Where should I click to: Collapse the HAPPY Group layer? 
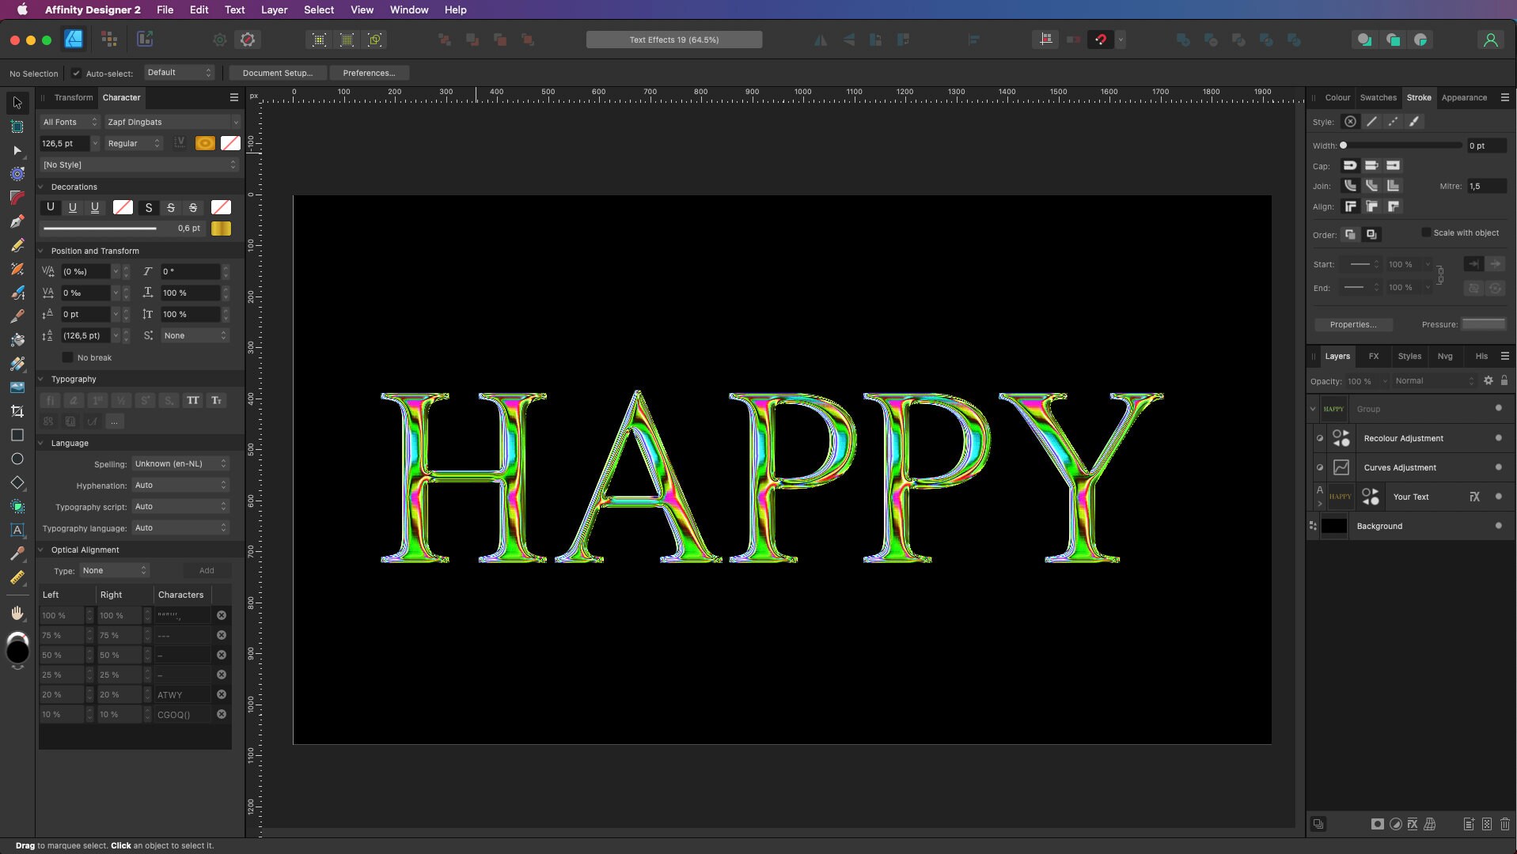click(1313, 409)
